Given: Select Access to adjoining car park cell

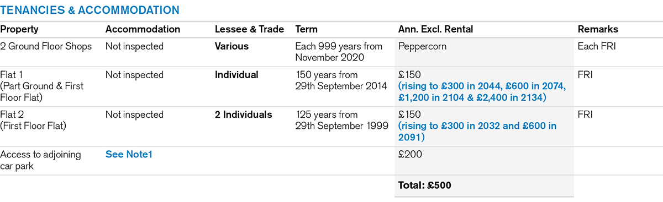Looking at the screenshot, I should [x=40, y=160].
